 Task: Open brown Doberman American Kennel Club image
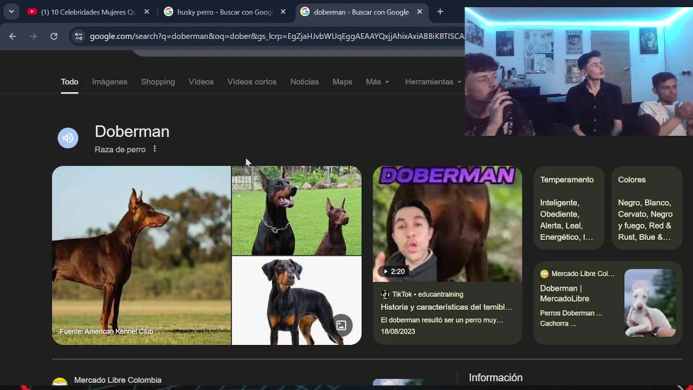point(141,255)
